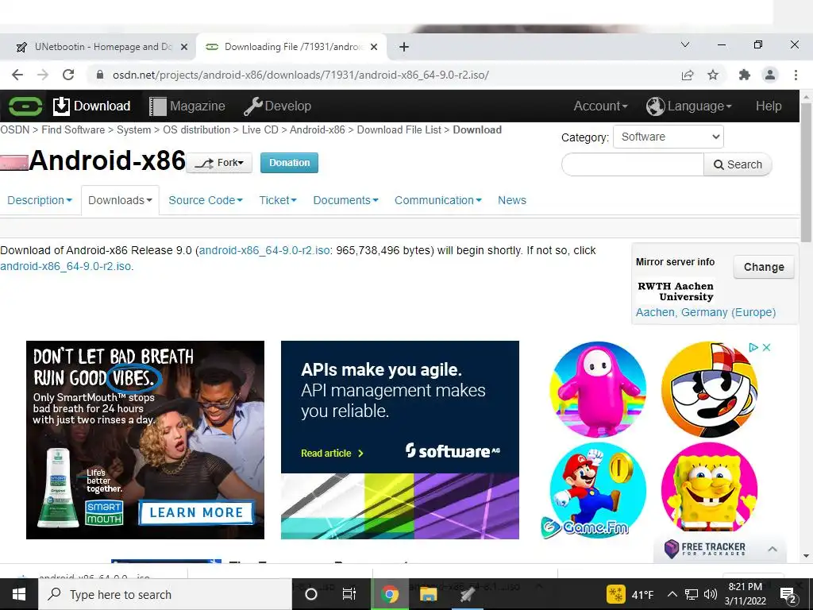Click Find Software breadcrumb
813x610 pixels.
[x=73, y=130]
